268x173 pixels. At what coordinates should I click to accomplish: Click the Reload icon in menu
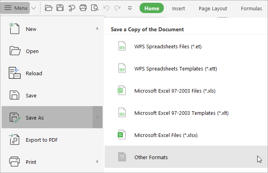point(15,73)
